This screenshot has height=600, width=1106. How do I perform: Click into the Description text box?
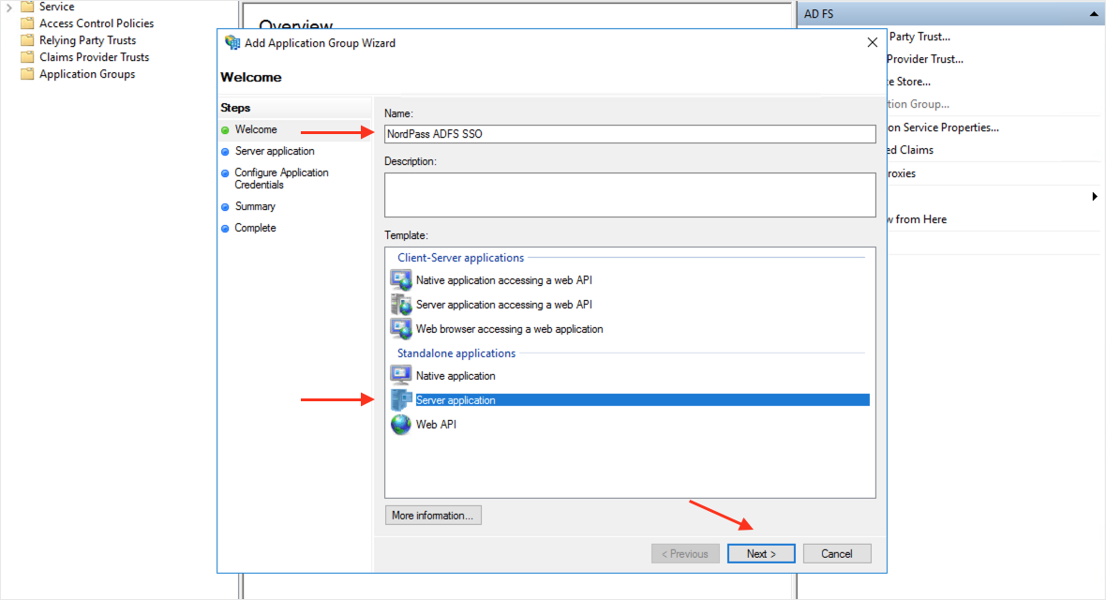(630, 195)
